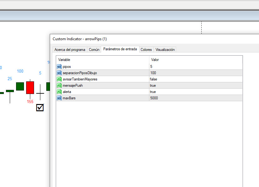Go to the Visualización tab
Viewport: 259px width, 187px height.
[165, 50]
